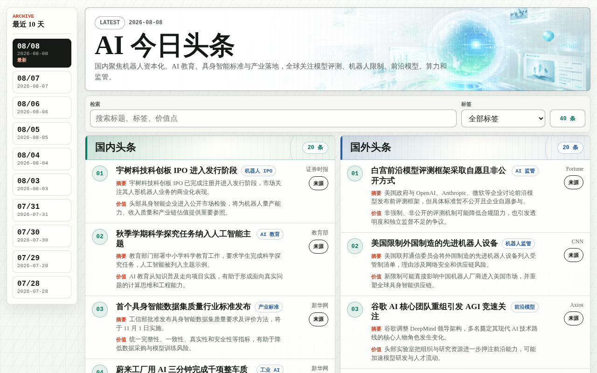View the 08/04 archive day
Viewport: 597px width, 373px height.
tap(42, 159)
